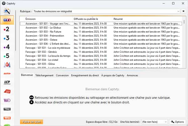This screenshot has width=188, height=126.
Task: Select Farscape - S01 E02 - Génésis row
Action: (101, 52)
